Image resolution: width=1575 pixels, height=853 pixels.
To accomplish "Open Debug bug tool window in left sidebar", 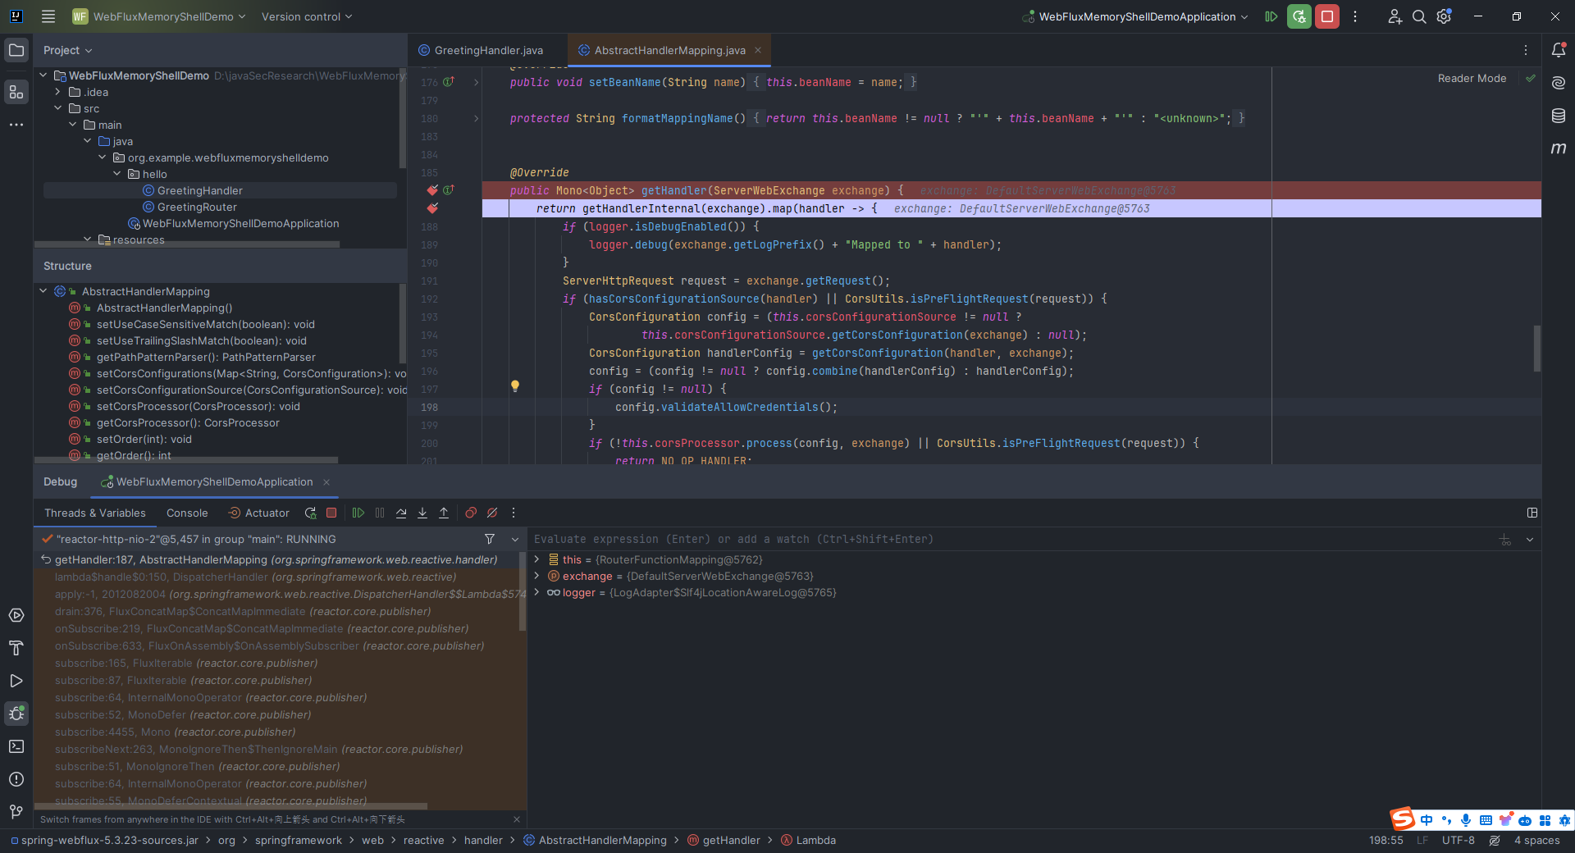I will (x=16, y=714).
